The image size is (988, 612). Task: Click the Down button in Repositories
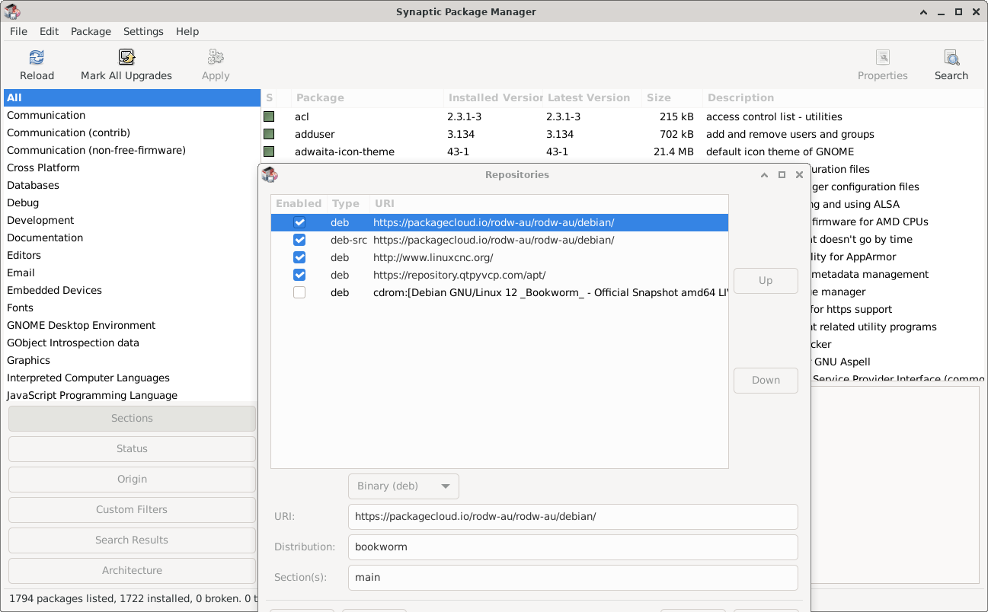[x=766, y=380]
